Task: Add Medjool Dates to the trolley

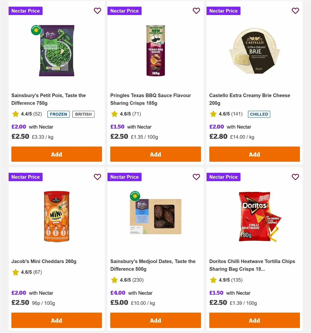Action: point(155,320)
